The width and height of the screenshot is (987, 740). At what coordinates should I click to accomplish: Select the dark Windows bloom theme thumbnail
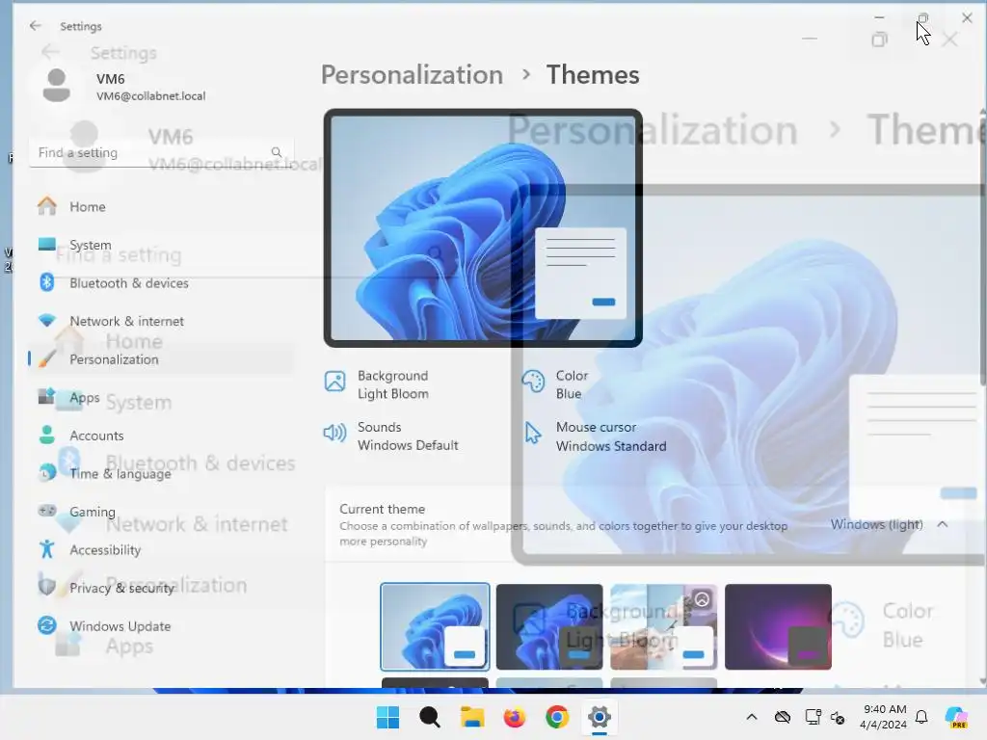(549, 626)
